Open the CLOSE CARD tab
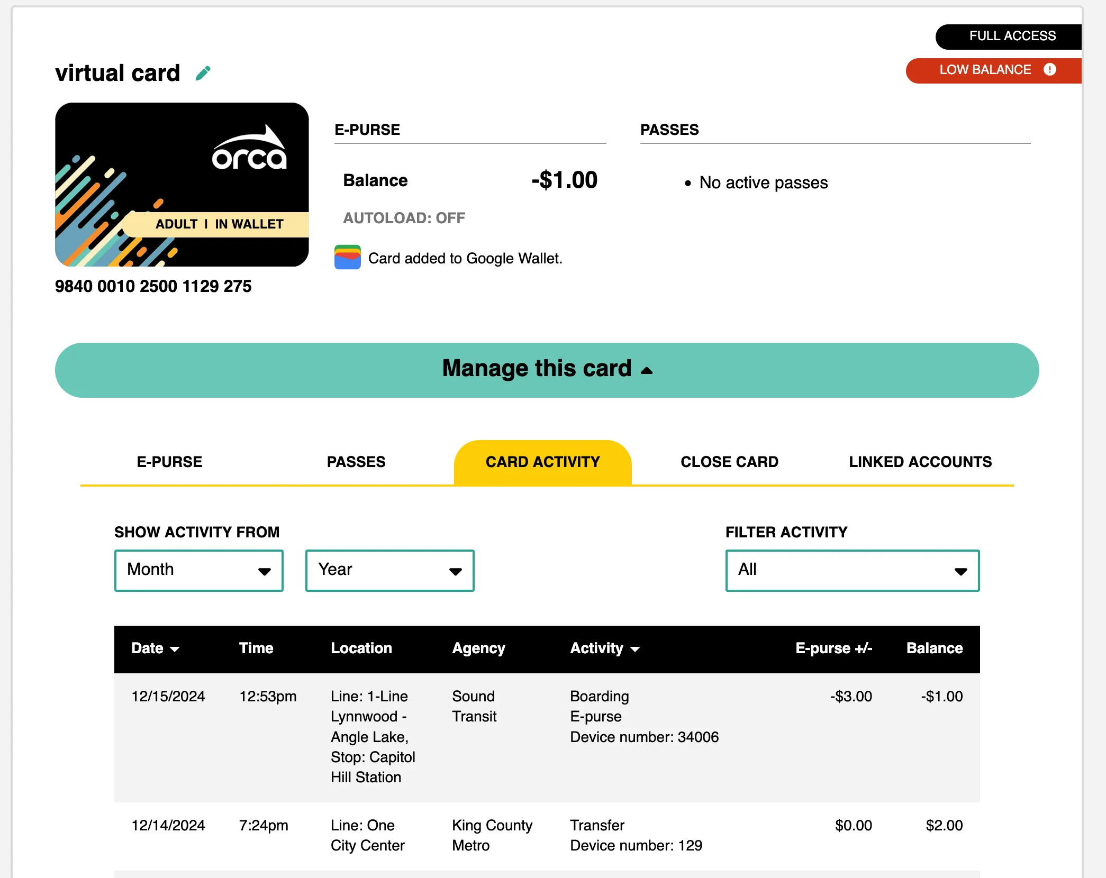The height and width of the screenshot is (878, 1106). click(730, 462)
